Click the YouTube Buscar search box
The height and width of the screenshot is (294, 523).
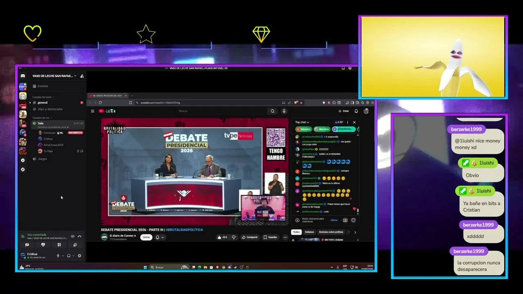coord(223,111)
